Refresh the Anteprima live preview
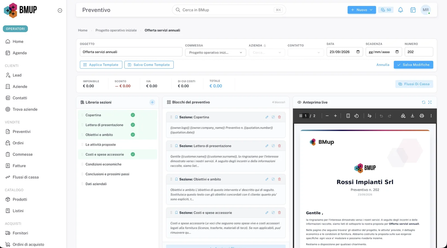 [x=424, y=102]
